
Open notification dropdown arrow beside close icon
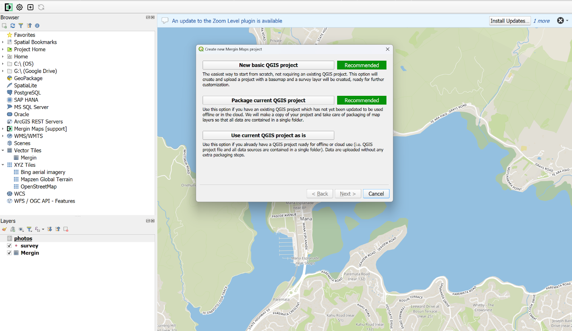tap(567, 21)
